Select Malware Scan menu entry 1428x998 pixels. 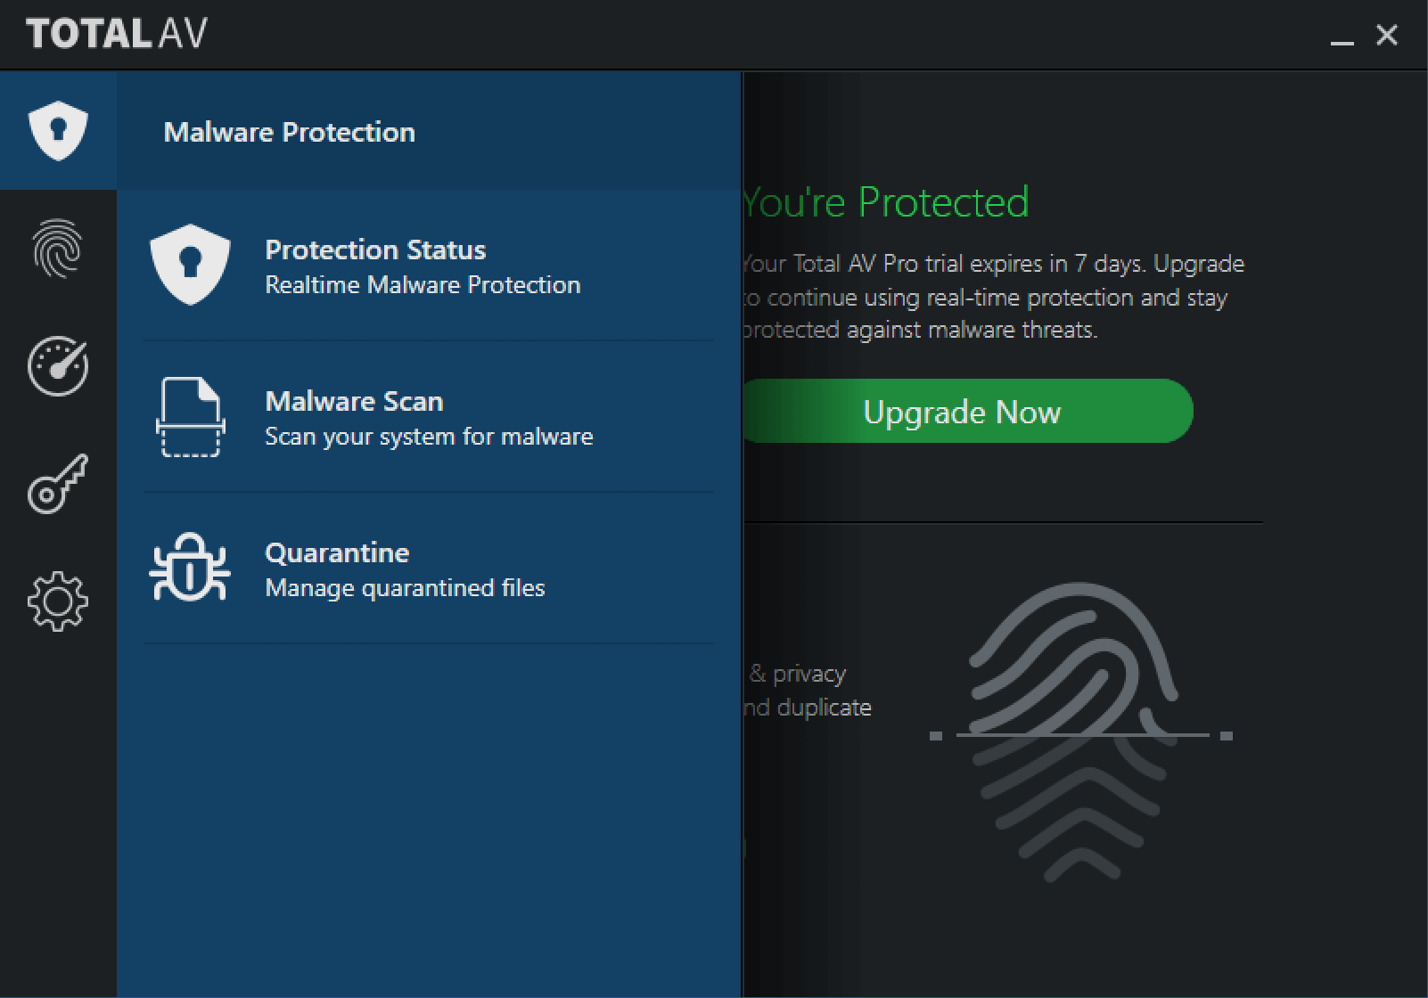[429, 417]
